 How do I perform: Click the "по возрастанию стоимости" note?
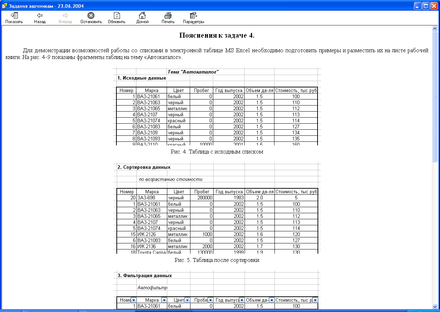(x=171, y=179)
